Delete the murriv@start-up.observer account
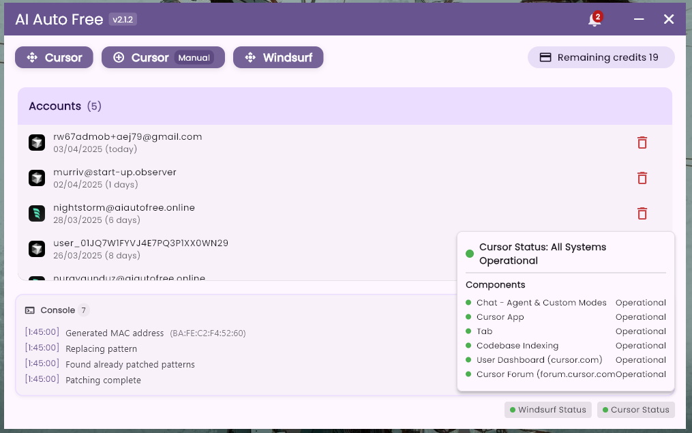The image size is (692, 433). click(x=642, y=178)
